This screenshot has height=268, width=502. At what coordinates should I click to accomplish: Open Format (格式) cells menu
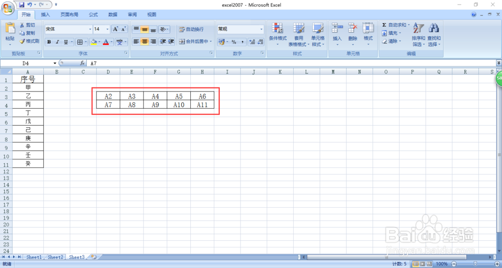click(368, 35)
